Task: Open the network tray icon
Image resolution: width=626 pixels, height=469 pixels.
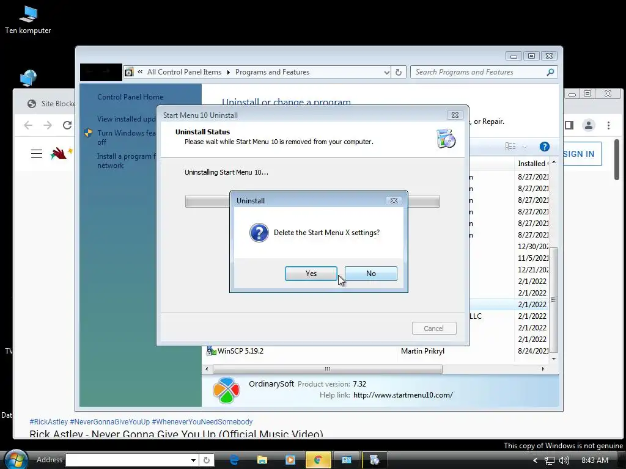Action: 550,460
